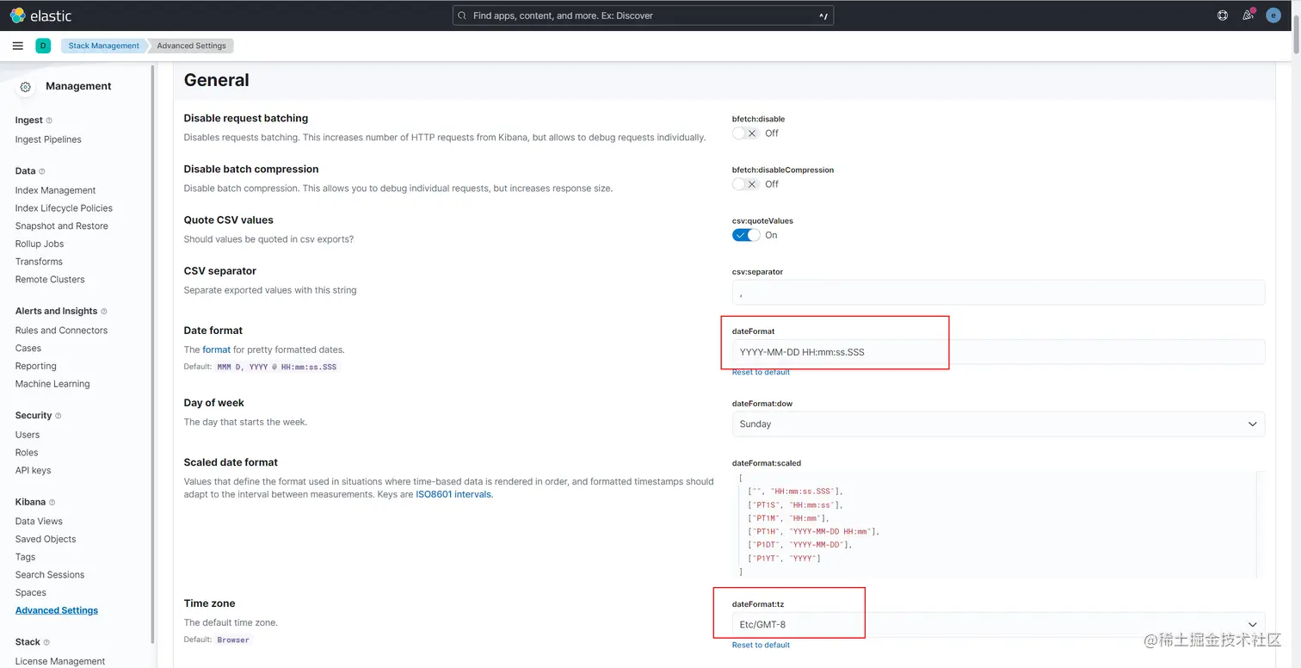Open the hamburger navigation menu

18,46
